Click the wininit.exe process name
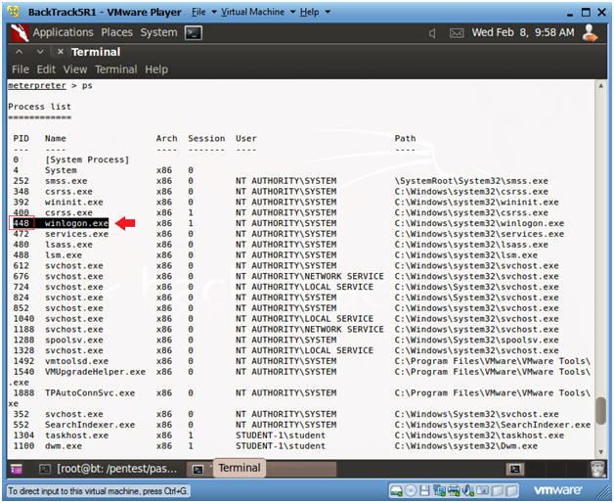The image size is (614, 503). [x=74, y=202]
